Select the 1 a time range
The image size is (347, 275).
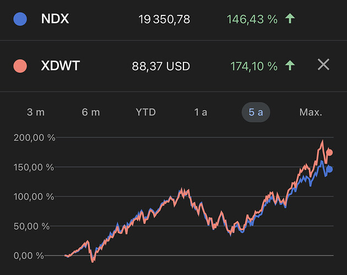point(200,112)
